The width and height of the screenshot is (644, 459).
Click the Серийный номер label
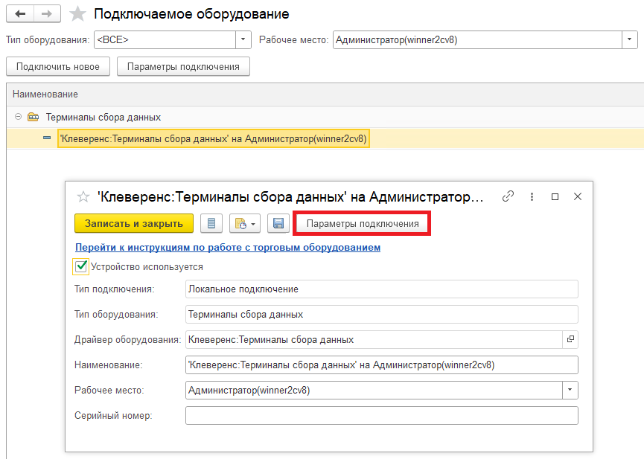pos(113,416)
